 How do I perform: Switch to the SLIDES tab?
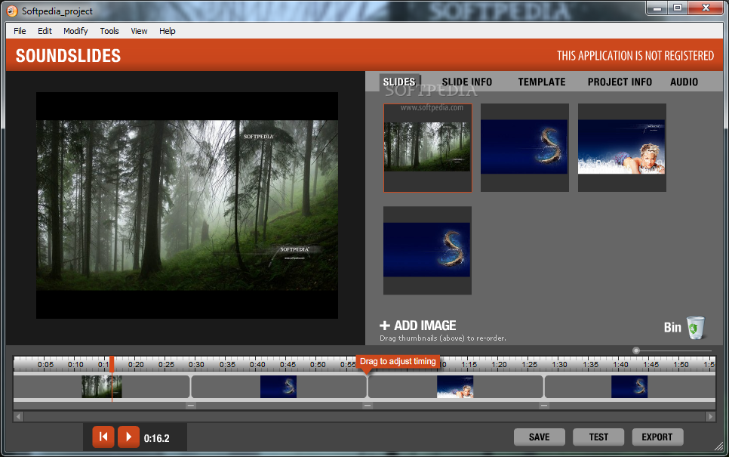[399, 82]
